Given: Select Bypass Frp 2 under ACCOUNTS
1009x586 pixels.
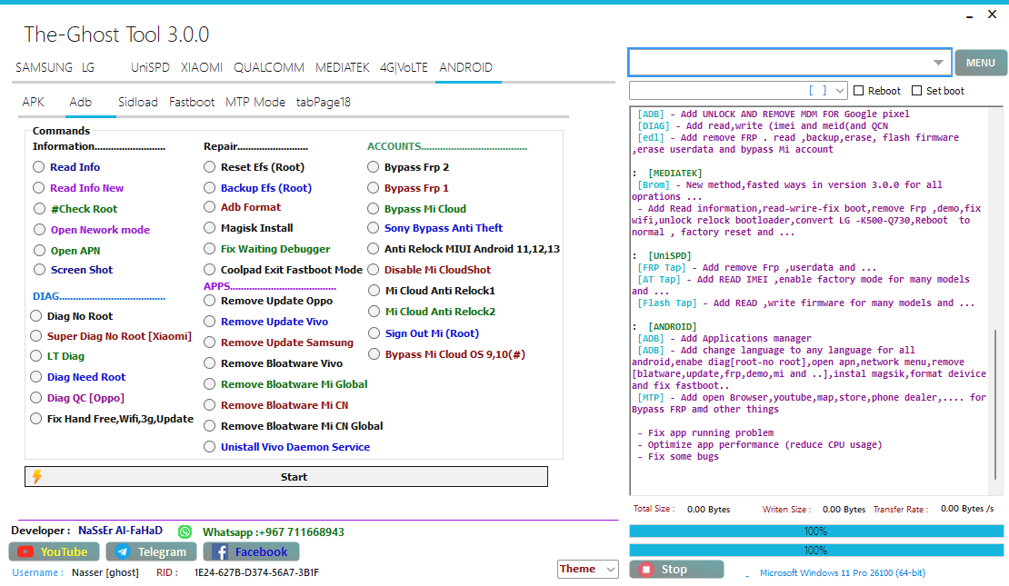Looking at the screenshot, I should click(x=374, y=166).
